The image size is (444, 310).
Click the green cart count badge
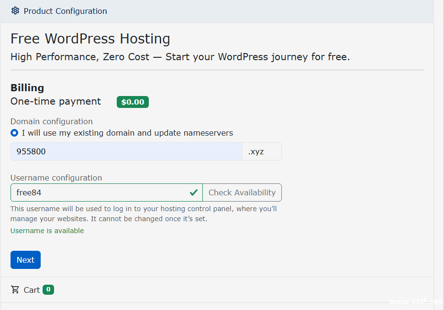pos(48,289)
